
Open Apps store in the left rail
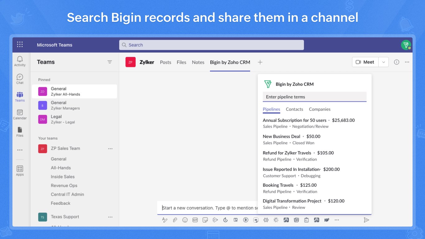point(20,171)
